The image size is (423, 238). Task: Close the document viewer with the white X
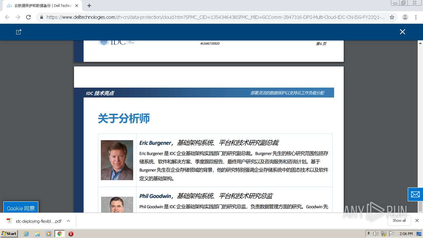point(402,32)
